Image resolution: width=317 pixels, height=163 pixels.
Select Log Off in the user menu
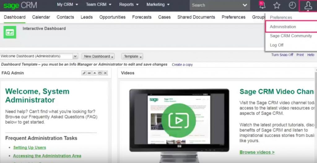coord(276,45)
